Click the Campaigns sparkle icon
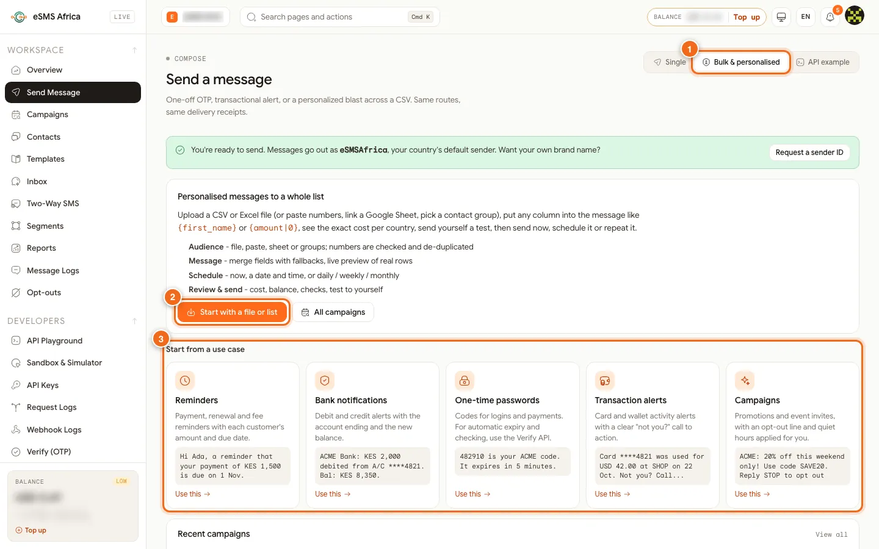The image size is (879, 549). [x=745, y=381]
